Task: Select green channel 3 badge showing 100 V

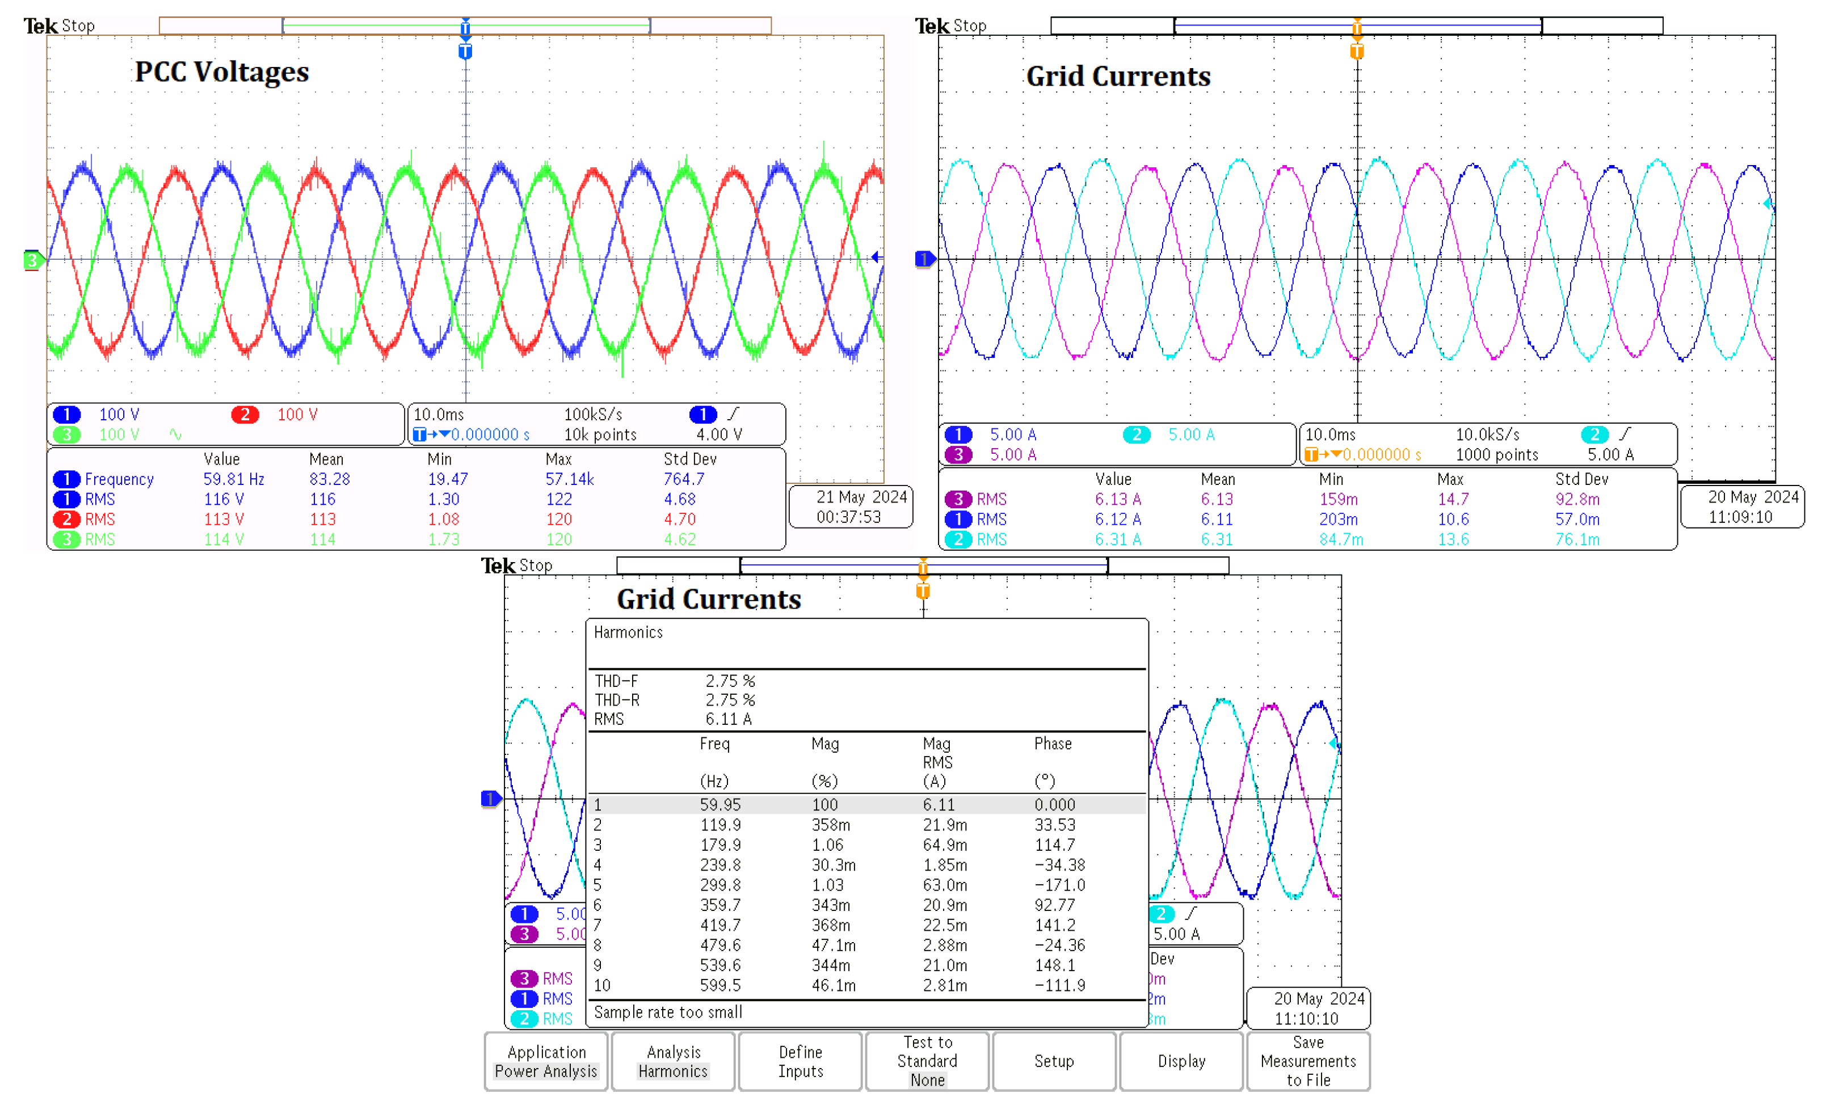Action: point(66,434)
